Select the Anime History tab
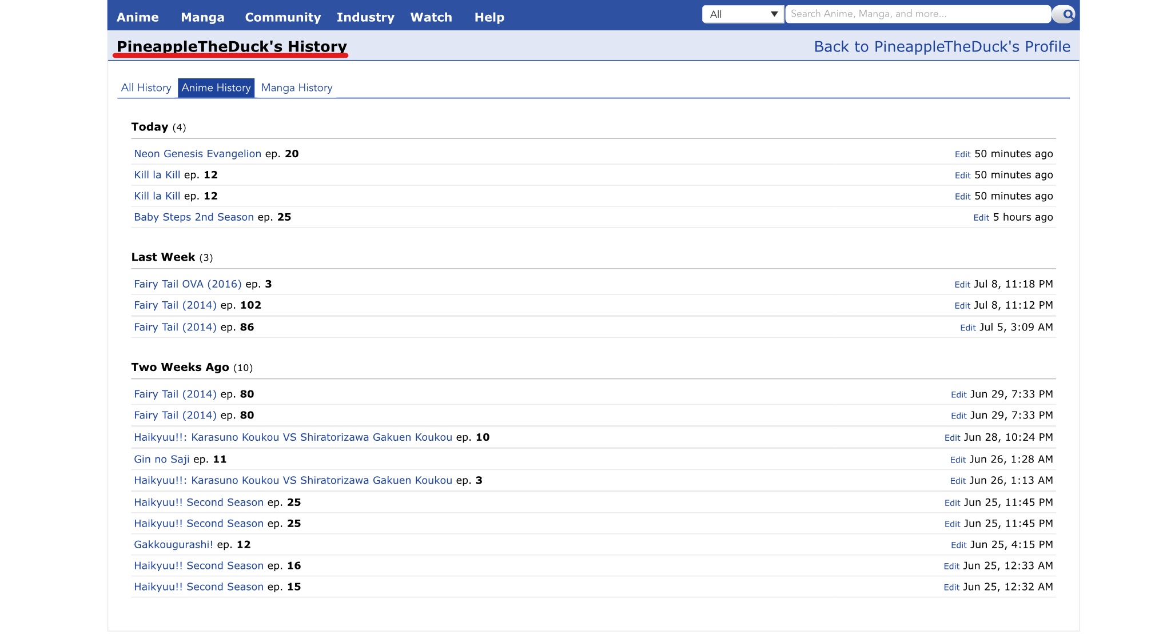The height and width of the screenshot is (634, 1171). (216, 87)
